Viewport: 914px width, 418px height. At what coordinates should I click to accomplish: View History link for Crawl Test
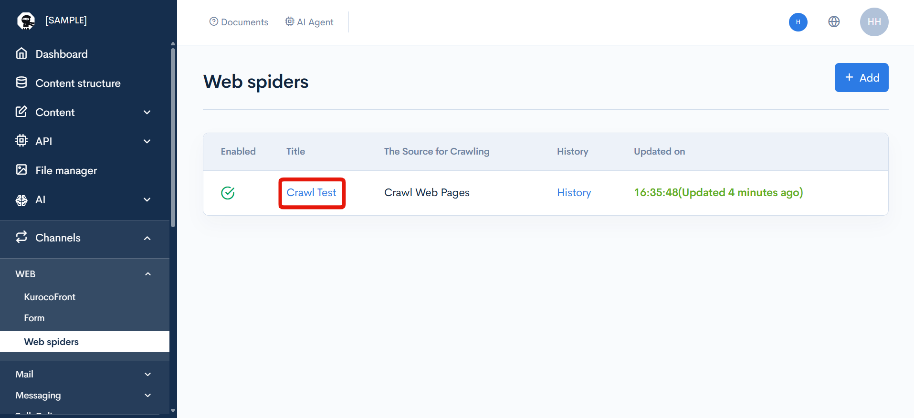point(574,193)
